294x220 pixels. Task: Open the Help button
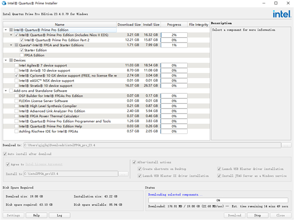coord(36,215)
